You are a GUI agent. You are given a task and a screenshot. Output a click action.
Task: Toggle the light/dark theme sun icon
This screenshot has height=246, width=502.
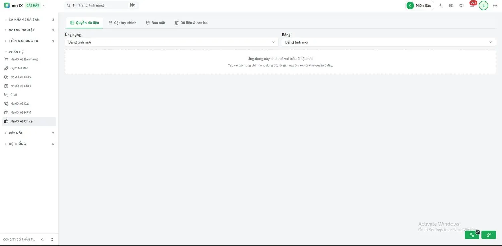(495, 5)
